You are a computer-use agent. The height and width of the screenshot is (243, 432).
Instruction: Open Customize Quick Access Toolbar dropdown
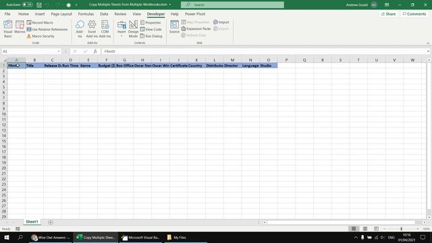[x=76, y=5]
